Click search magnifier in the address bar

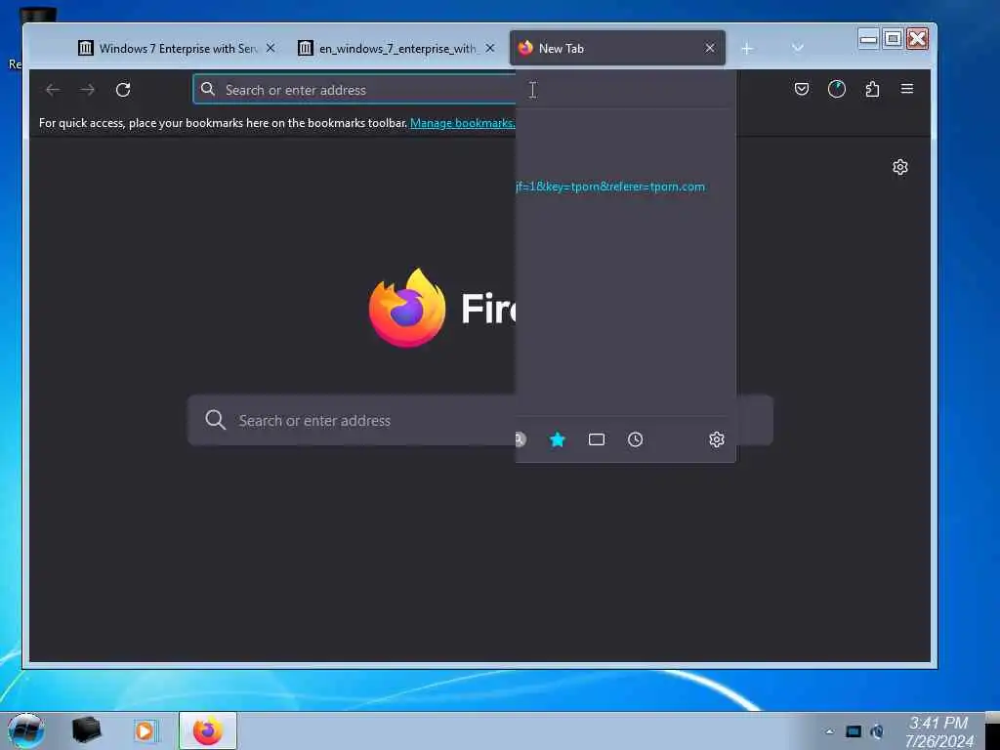pyautogui.click(x=208, y=89)
